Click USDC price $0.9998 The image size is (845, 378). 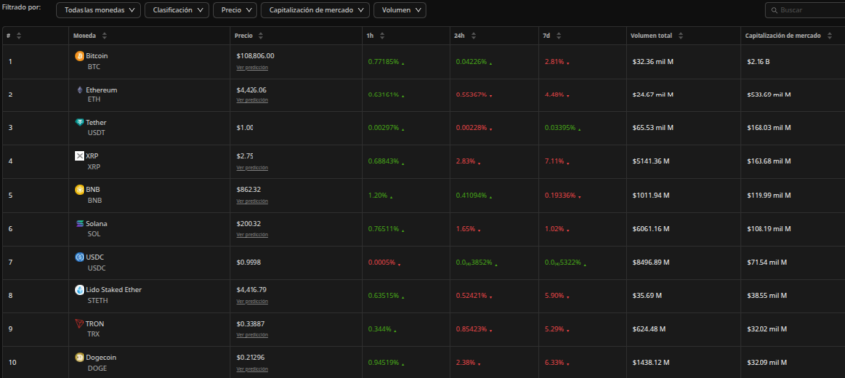pos(249,262)
